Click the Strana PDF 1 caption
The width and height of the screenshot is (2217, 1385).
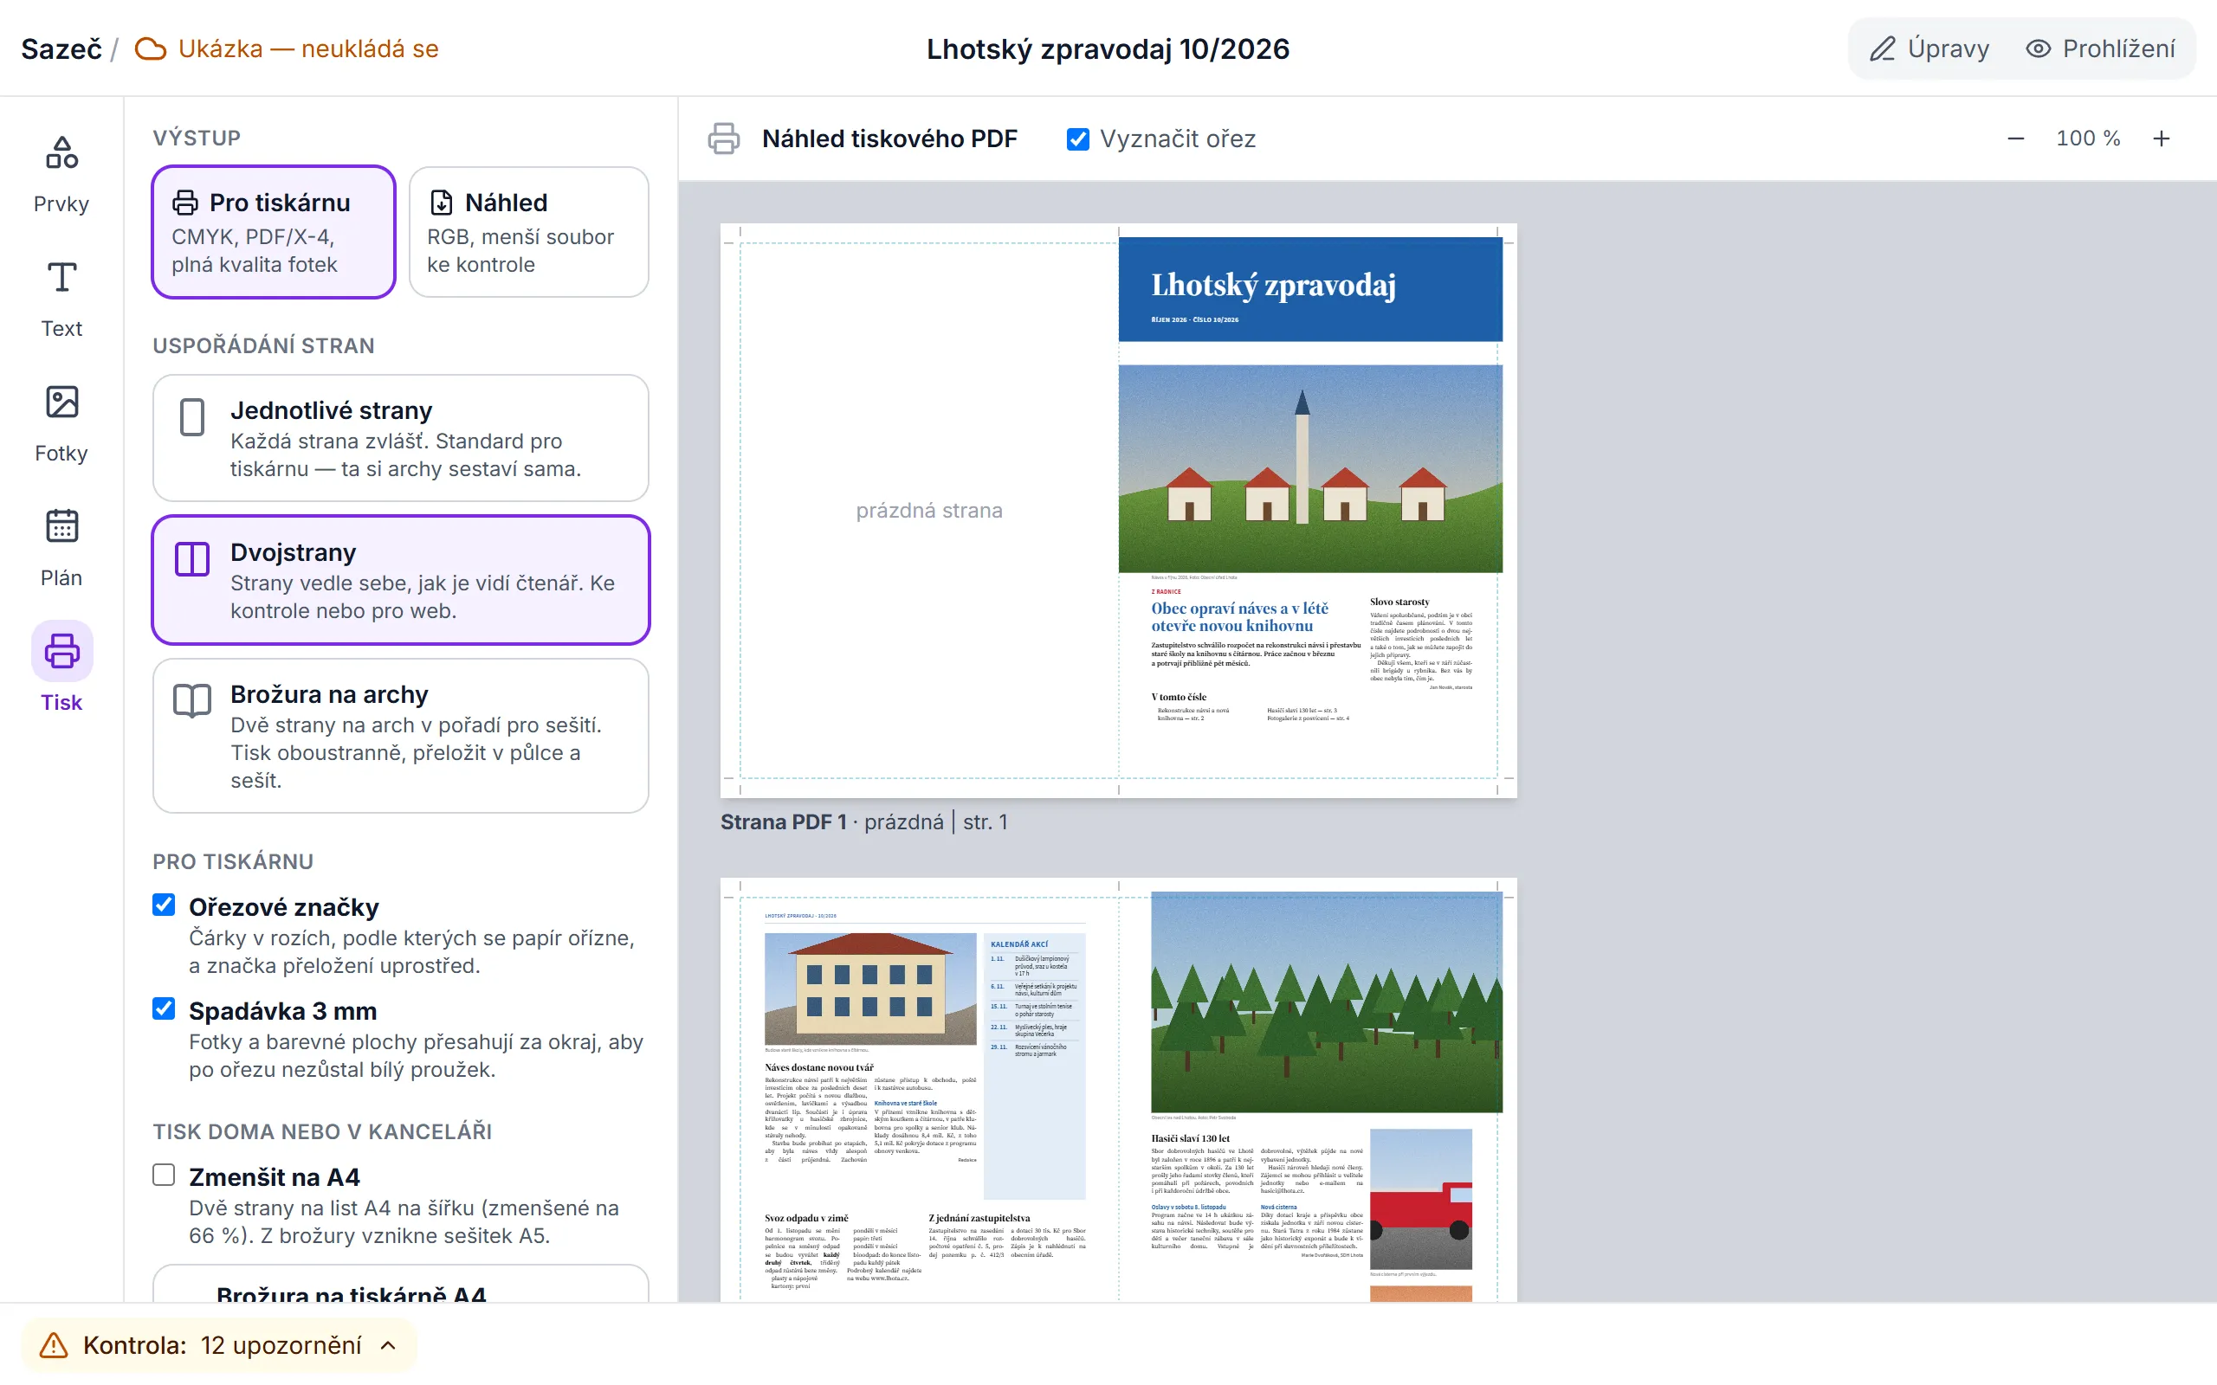pos(864,821)
